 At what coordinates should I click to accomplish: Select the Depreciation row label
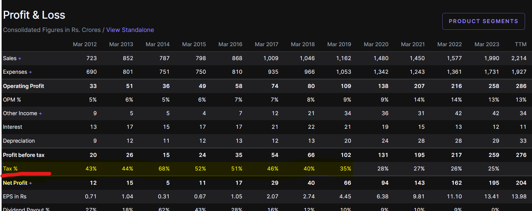pos(19,141)
